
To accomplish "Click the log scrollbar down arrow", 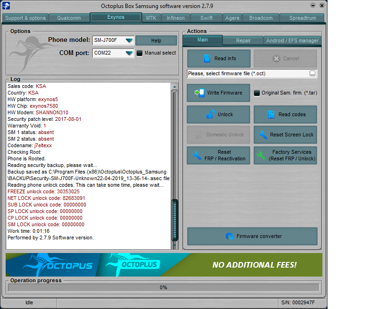I will click(174, 245).
